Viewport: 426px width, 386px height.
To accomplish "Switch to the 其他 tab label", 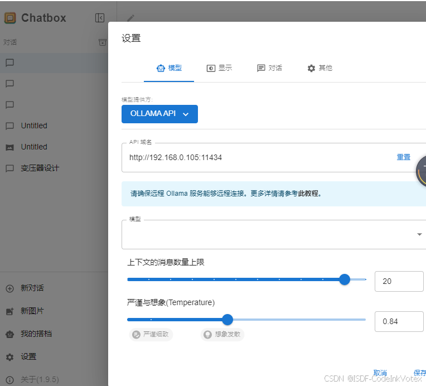I will click(x=326, y=68).
